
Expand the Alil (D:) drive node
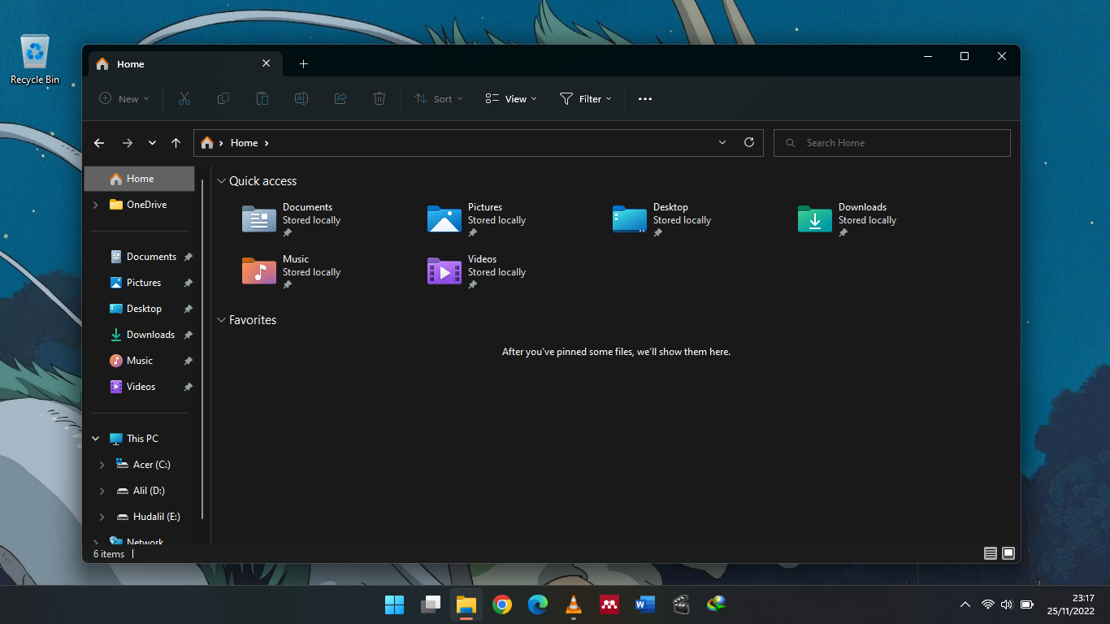click(x=102, y=491)
